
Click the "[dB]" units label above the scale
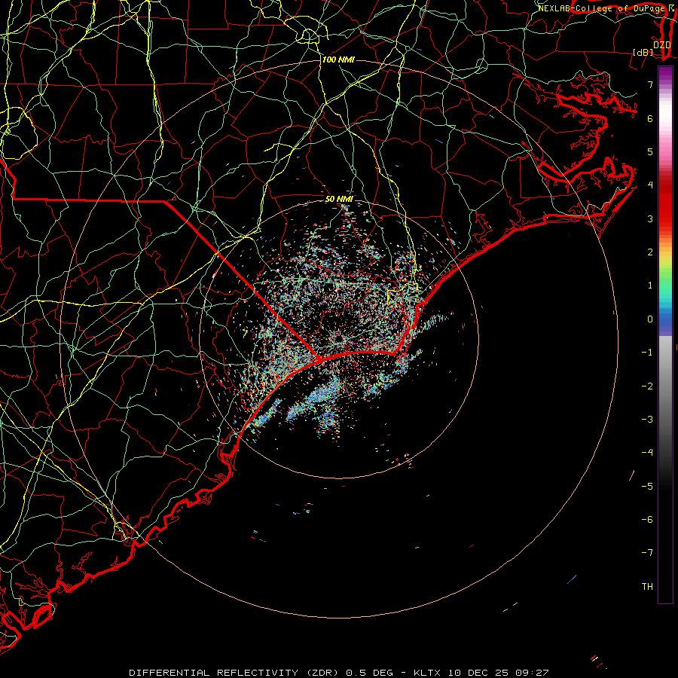tap(643, 52)
